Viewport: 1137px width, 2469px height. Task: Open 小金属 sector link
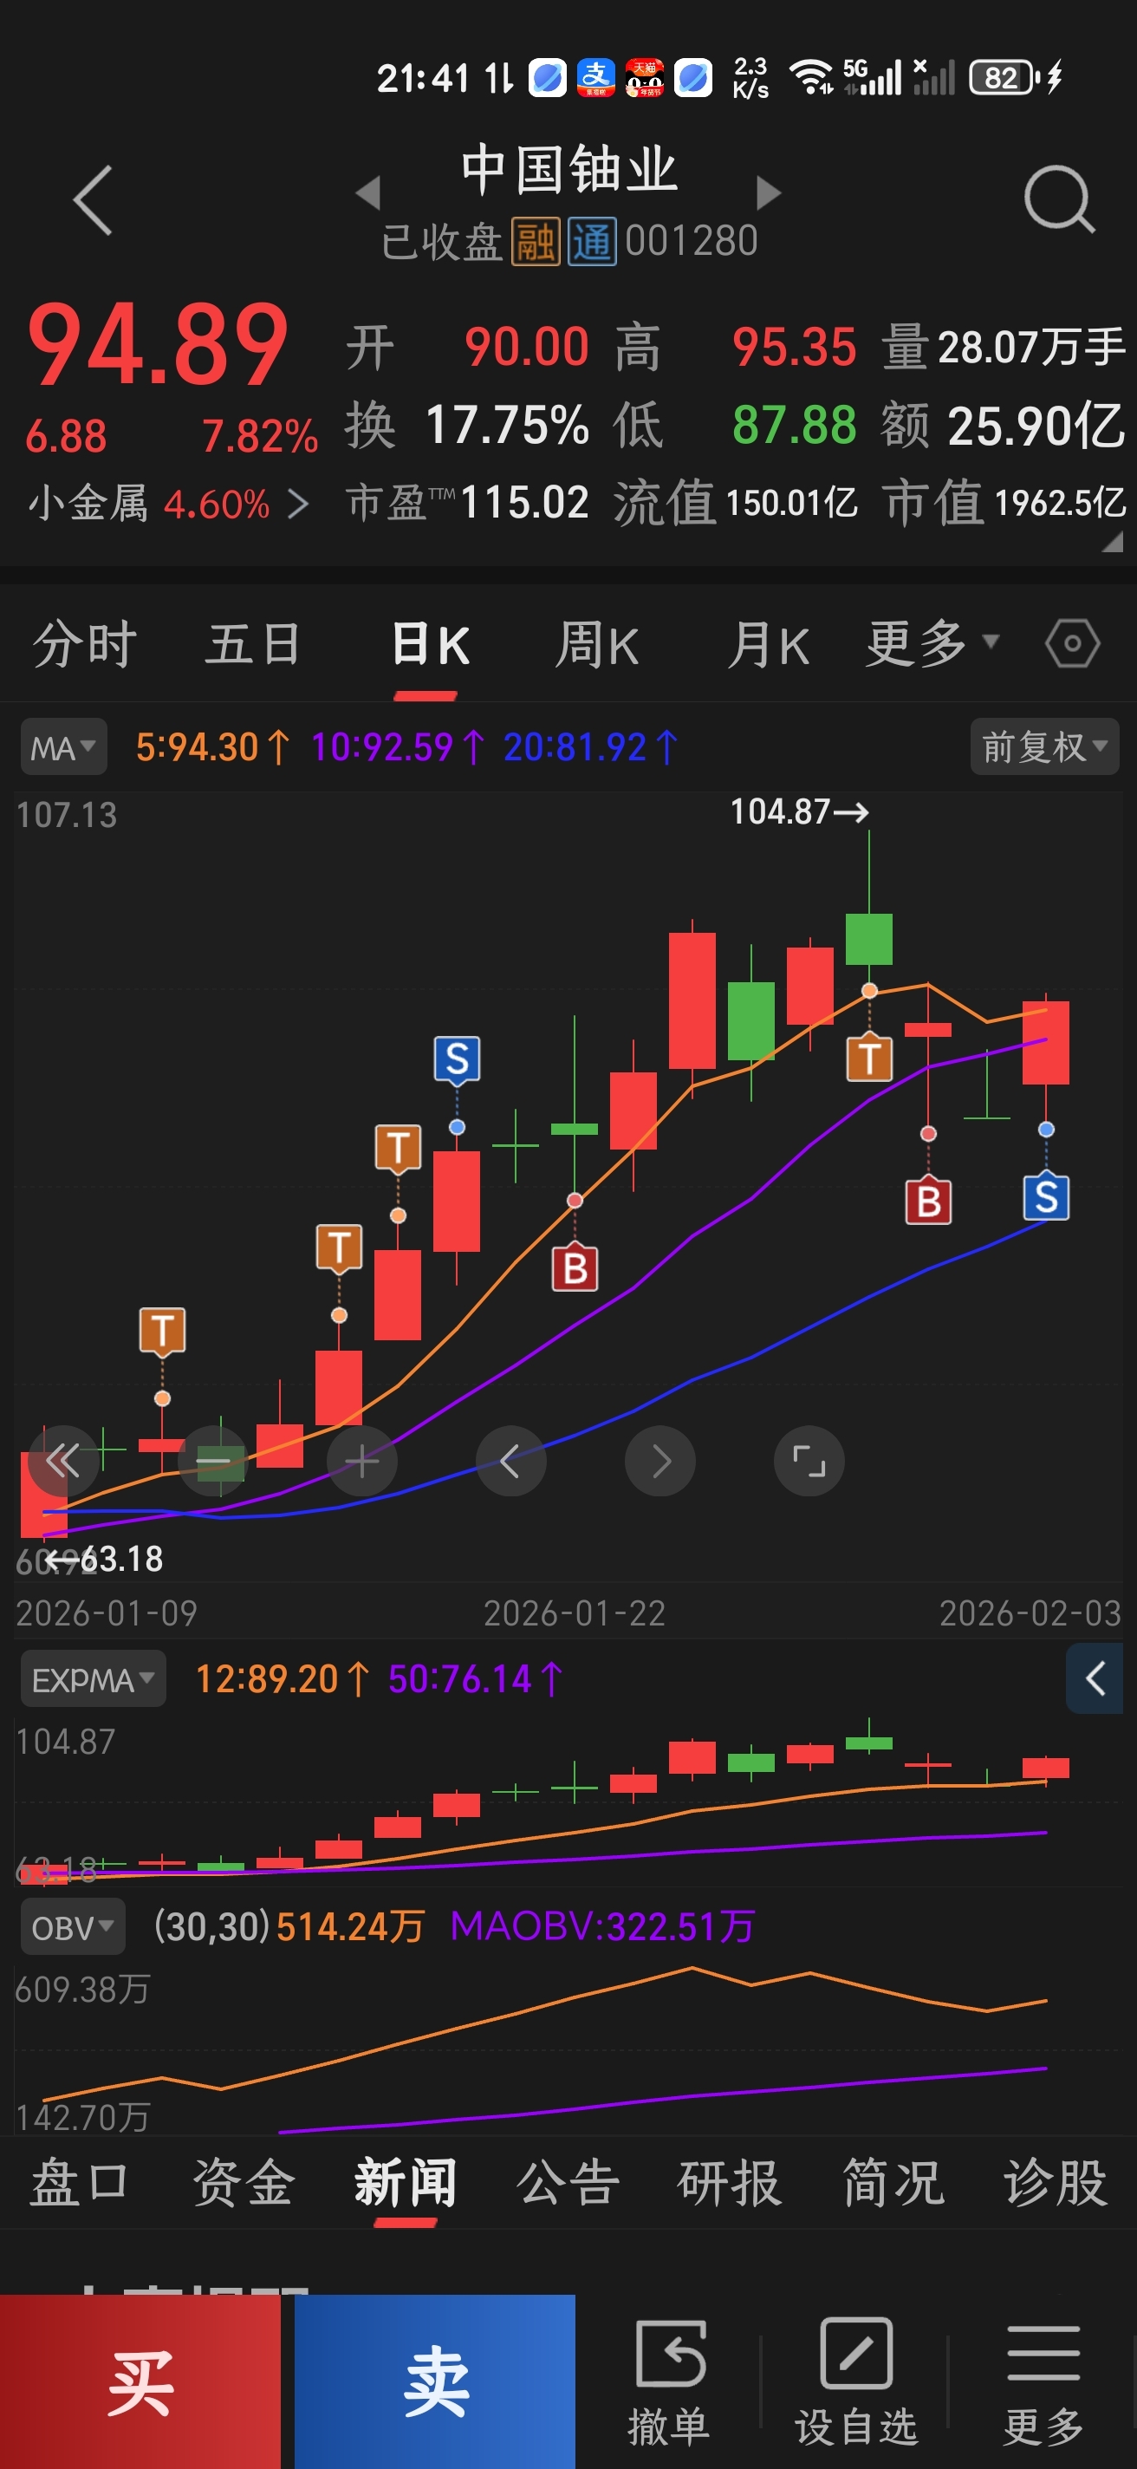167,503
